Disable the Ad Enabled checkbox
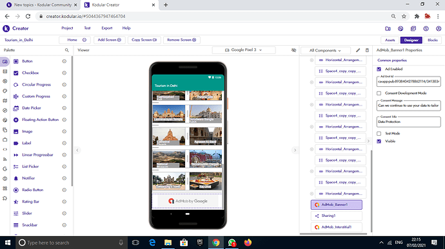Viewport: 445px width, 249px height. click(379, 69)
